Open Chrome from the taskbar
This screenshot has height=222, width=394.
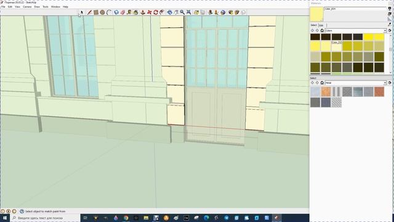coord(126,218)
